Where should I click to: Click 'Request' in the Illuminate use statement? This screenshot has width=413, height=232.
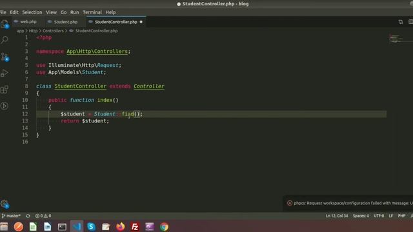(108, 65)
